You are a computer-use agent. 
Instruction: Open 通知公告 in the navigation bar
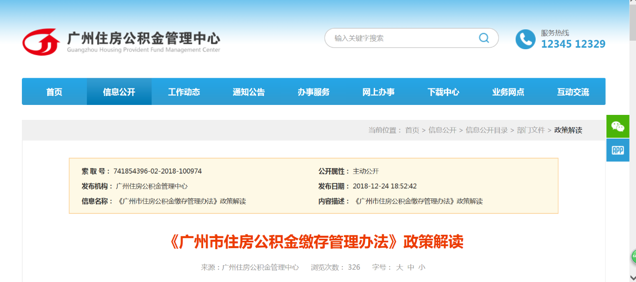pos(249,92)
